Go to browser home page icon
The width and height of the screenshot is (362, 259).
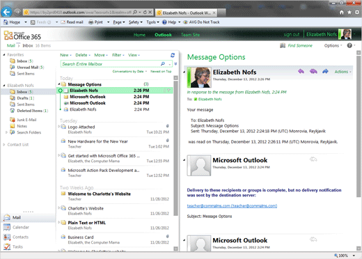tap(342, 13)
